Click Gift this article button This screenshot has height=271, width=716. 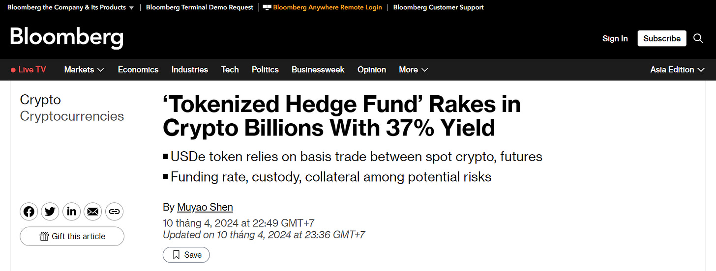tap(72, 236)
